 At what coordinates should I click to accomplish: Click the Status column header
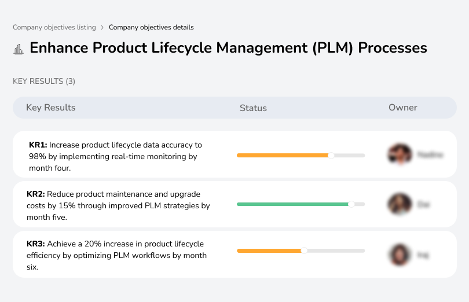tap(253, 108)
